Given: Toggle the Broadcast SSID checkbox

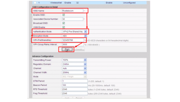Looking at the screenshot, I should pyautogui.click(x=64, y=23).
